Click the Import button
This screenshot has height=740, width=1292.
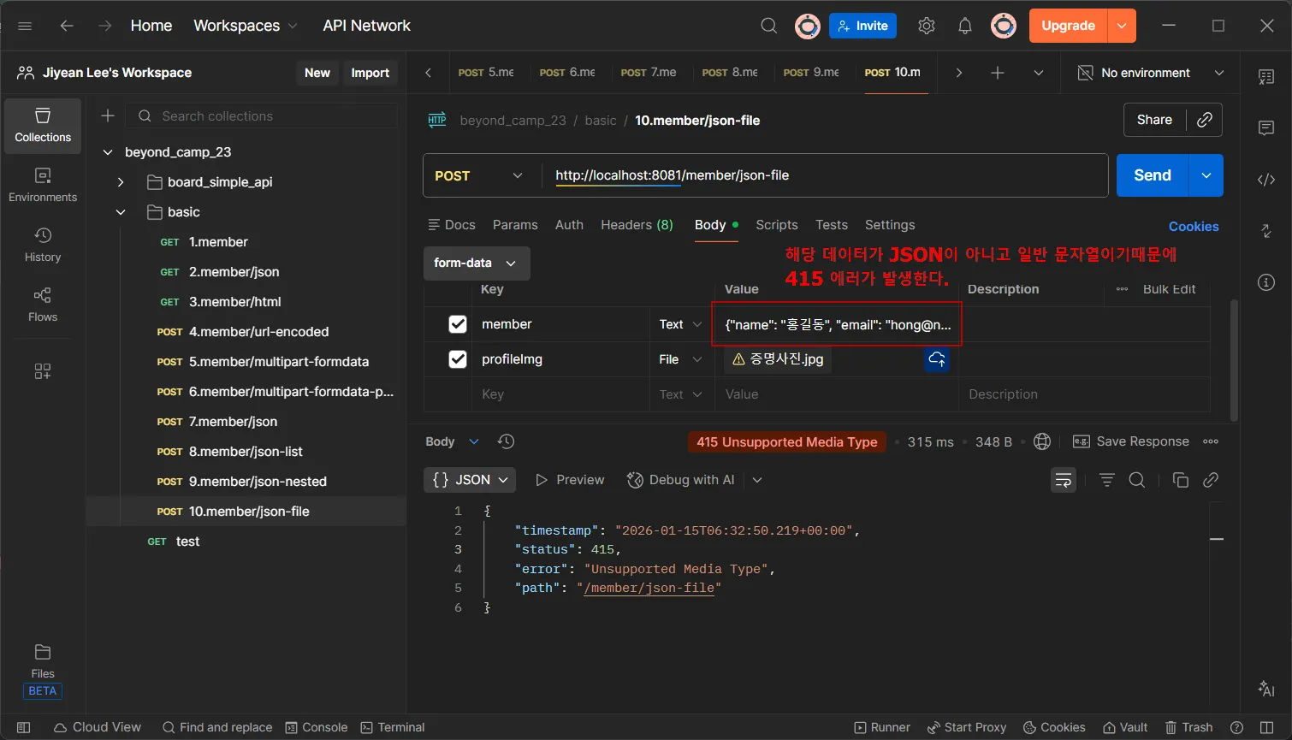click(x=370, y=73)
